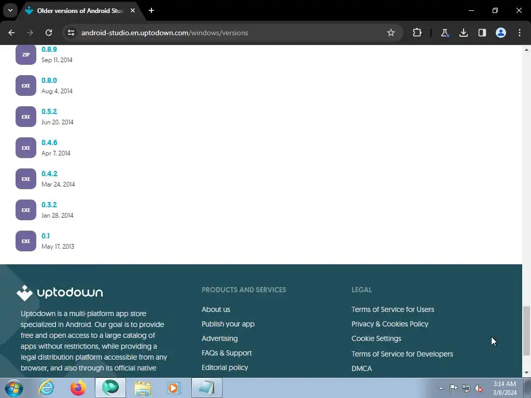This screenshot has height=398, width=531.
Task: Click the EXE icon for version 0.5.2
Action: (x=26, y=117)
